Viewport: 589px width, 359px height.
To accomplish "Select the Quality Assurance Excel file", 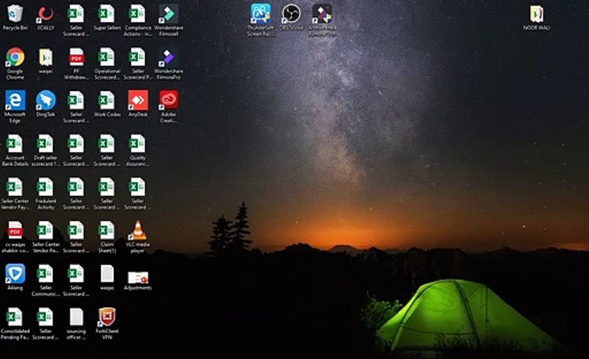I will click(x=138, y=144).
